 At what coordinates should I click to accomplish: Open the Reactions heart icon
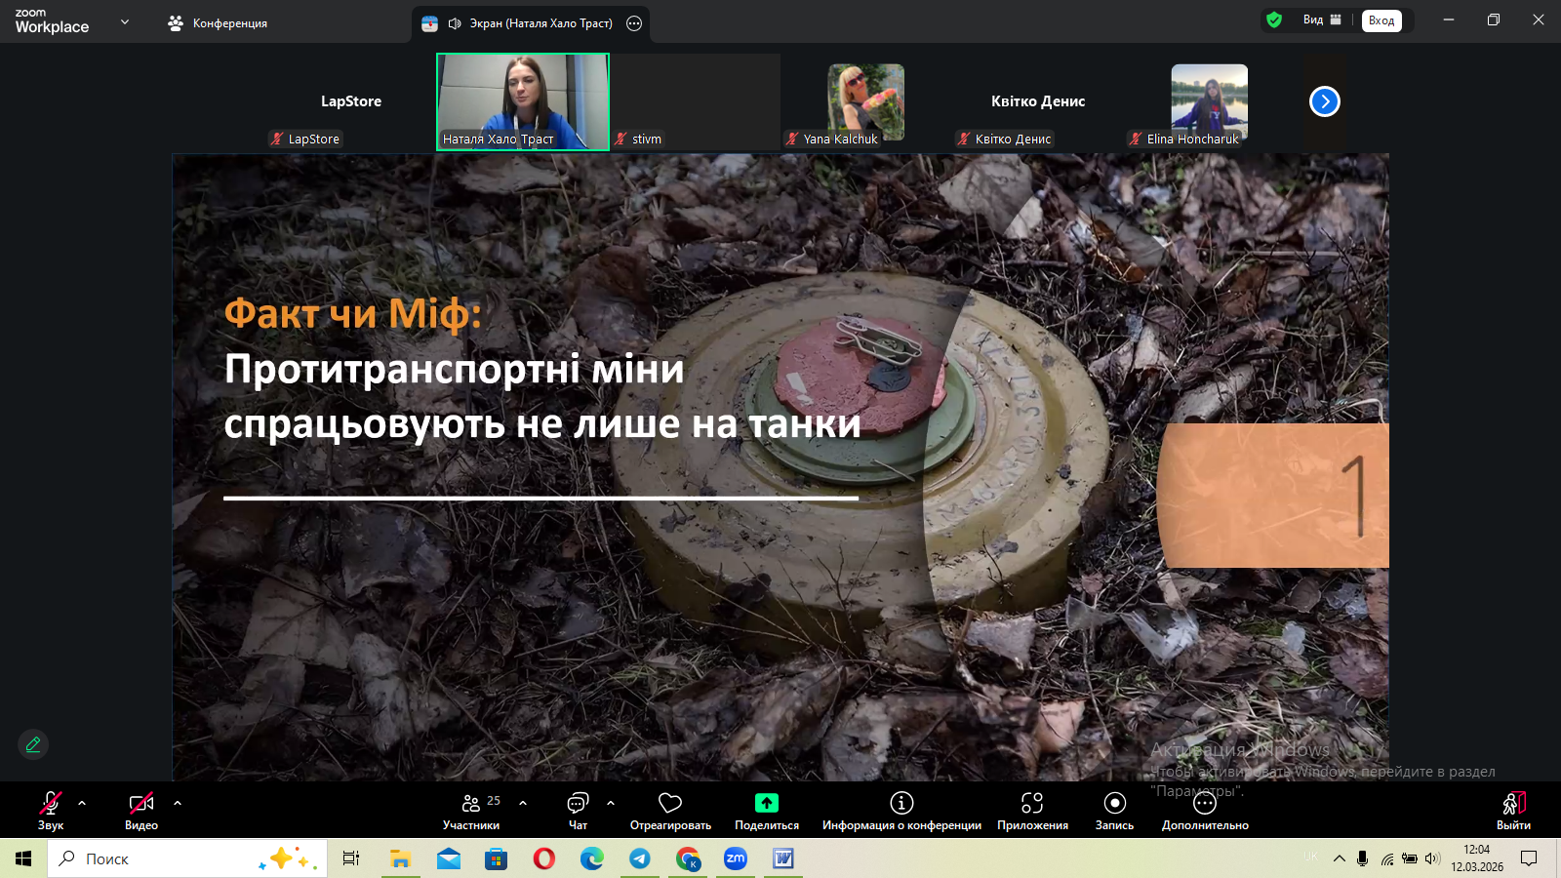[670, 803]
